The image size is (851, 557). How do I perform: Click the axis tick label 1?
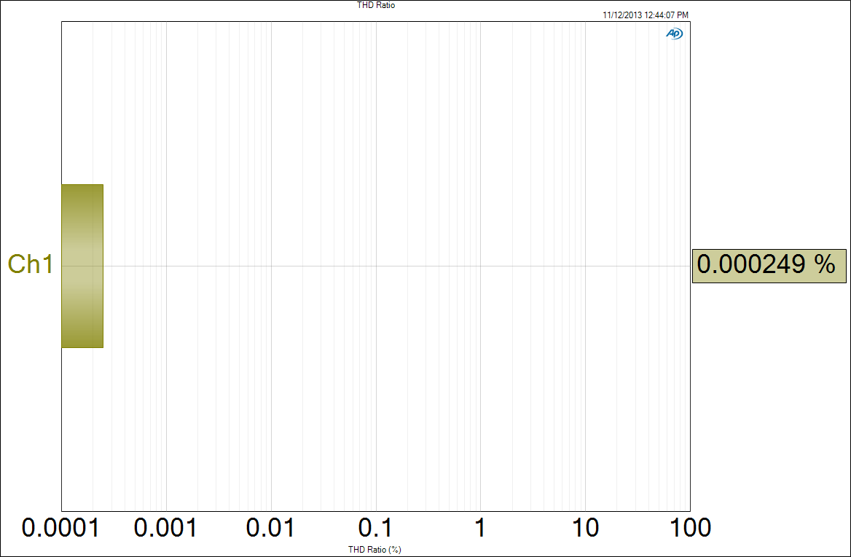479,528
